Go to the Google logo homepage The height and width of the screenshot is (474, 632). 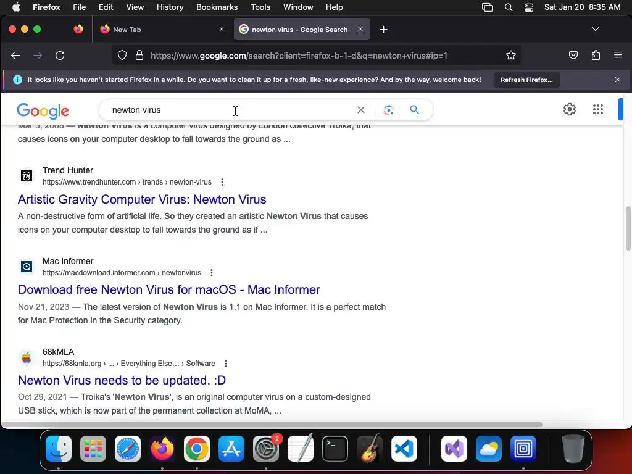43,111
